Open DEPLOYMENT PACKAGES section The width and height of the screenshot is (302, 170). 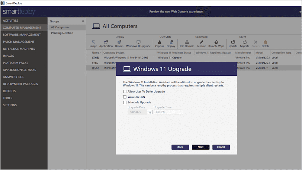pos(24,84)
